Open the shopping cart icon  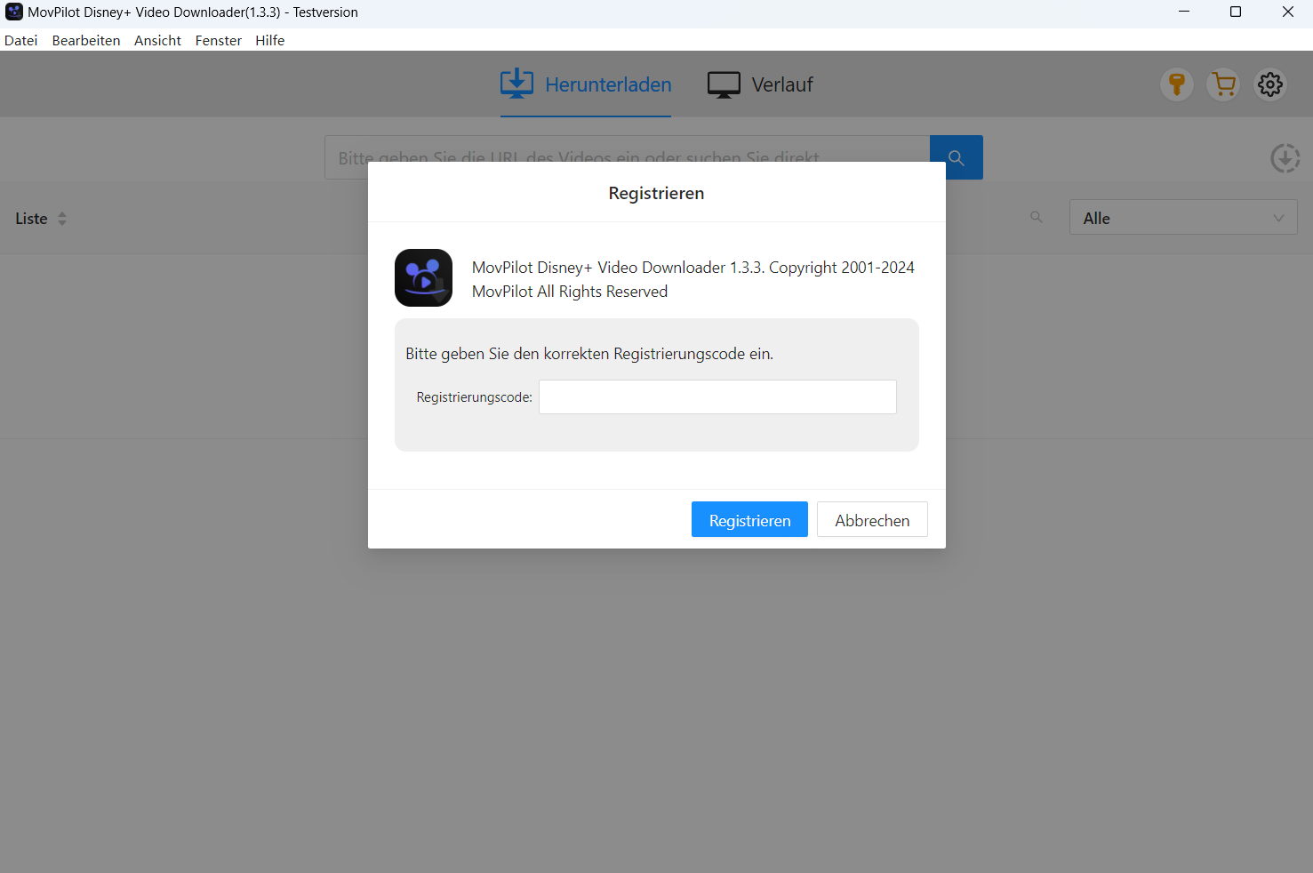tap(1223, 84)
